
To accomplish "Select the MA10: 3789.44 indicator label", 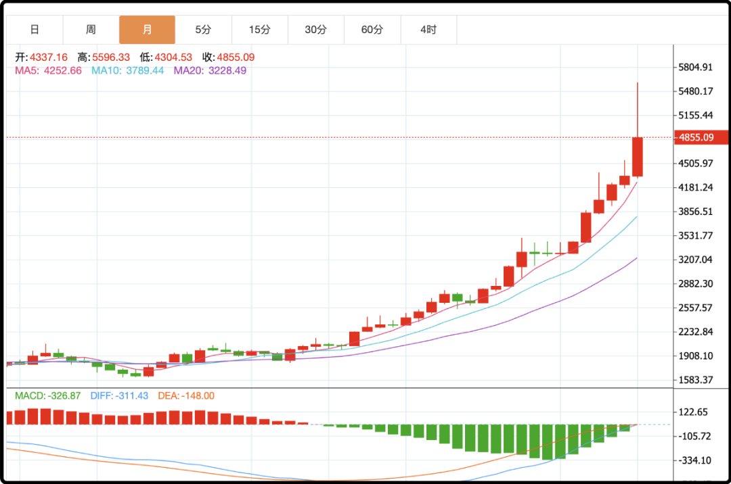I will (127, 70).
